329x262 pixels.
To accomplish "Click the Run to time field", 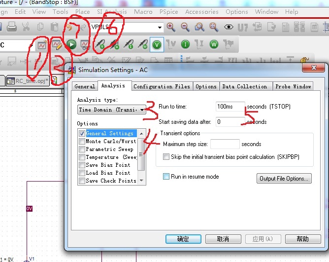I will click(230, 107).
